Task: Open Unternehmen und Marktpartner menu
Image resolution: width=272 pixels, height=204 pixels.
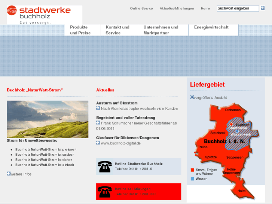Action: [163, 30]
